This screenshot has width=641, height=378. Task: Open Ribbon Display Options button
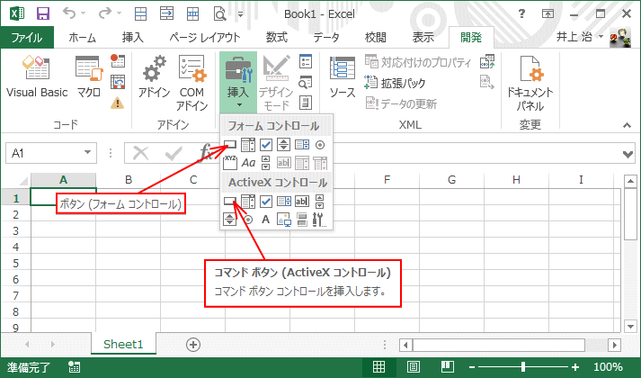548,13
